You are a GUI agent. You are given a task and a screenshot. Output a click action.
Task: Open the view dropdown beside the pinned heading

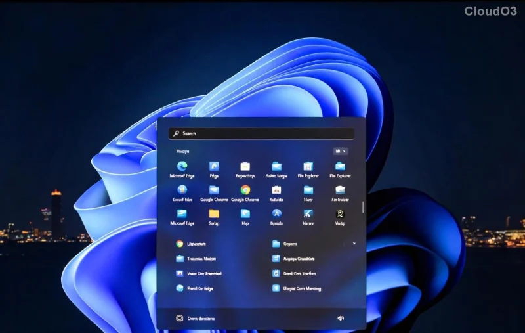pyautogui.click(x=340, y=152)
